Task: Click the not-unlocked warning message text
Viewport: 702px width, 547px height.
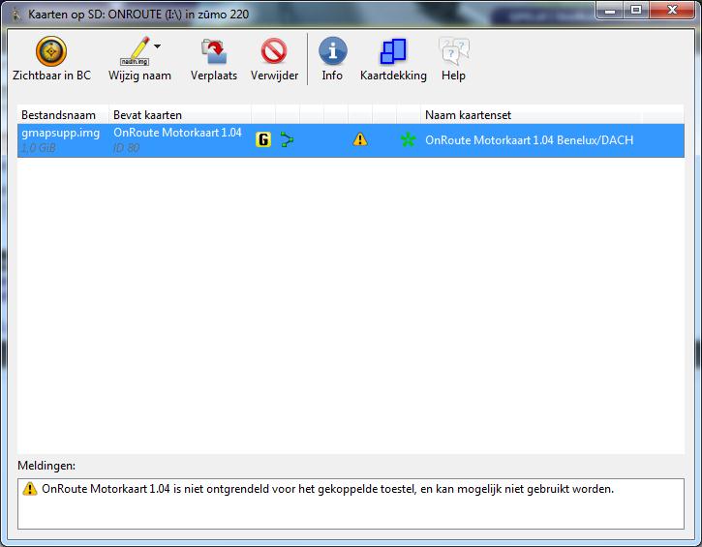Action: [x=327, y=489]
